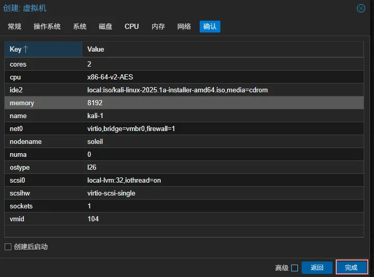The width and height of the screenshot is (374, 277).
Task: Toggle the 高级 checkbox
Action: 294,268
